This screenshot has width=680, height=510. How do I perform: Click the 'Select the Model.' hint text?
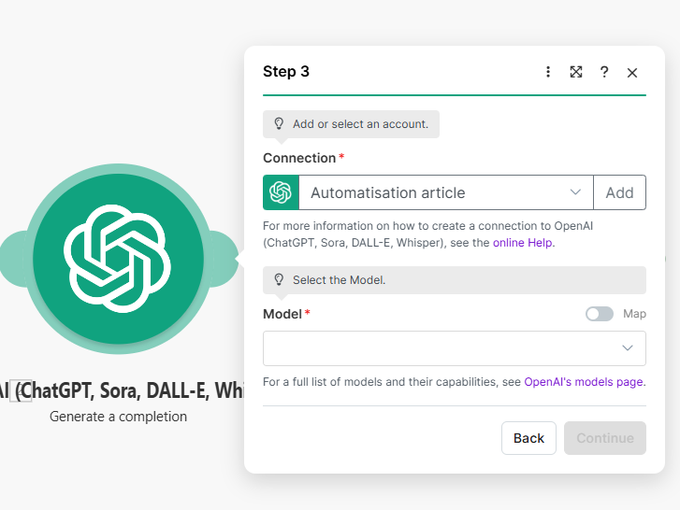(340, 280)
